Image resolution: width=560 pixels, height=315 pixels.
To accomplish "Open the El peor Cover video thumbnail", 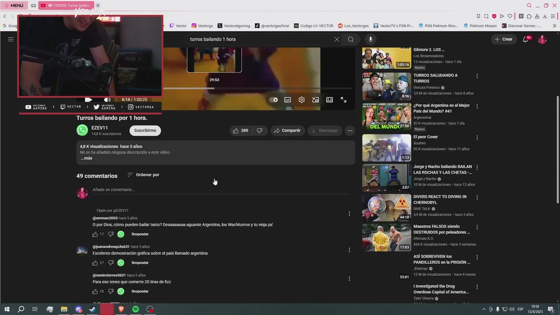I will 387,148.
